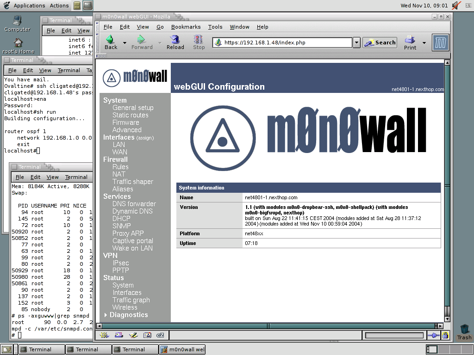Open the Traffic shaper link
474x355 pixels.
[x=133, y=182]
